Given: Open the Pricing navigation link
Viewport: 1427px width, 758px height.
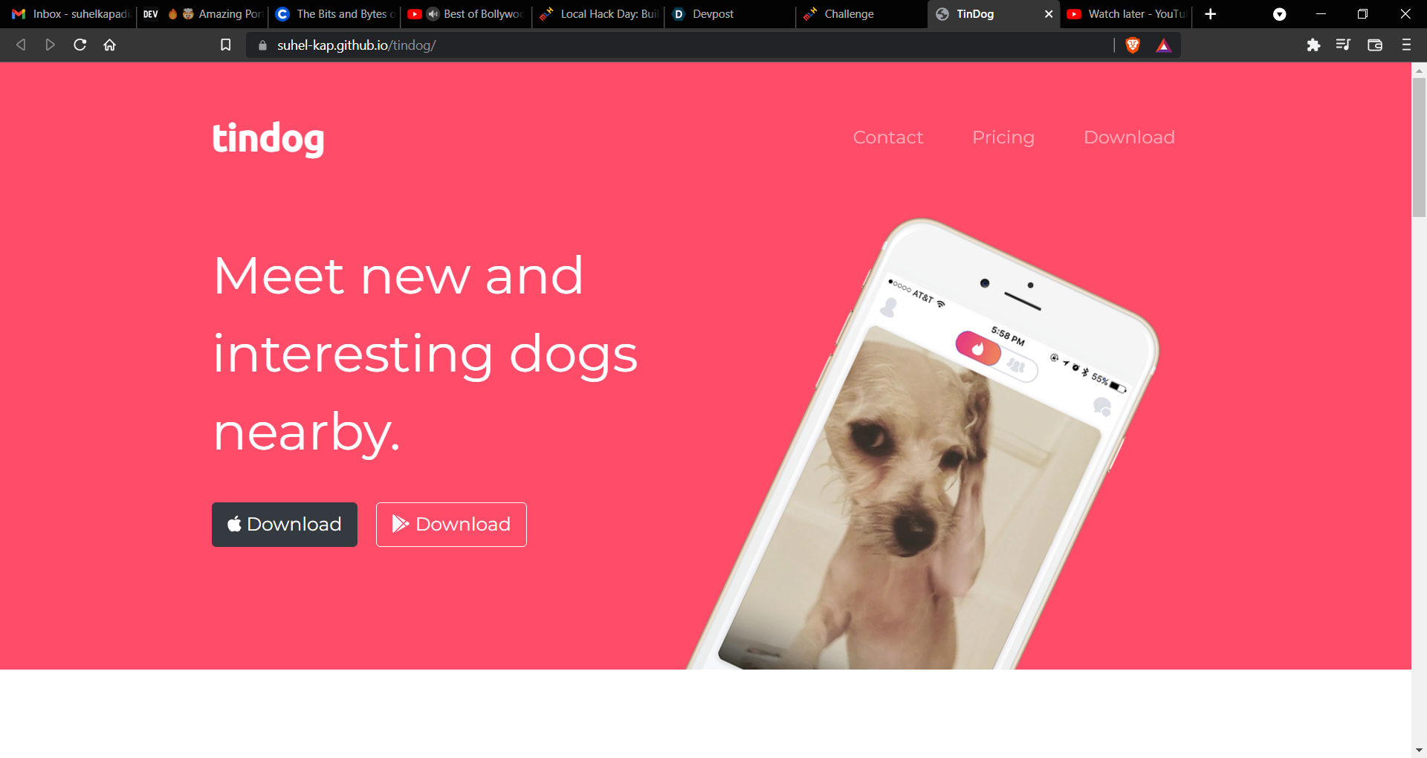Looking at the screenshot, I should 1003,137.
